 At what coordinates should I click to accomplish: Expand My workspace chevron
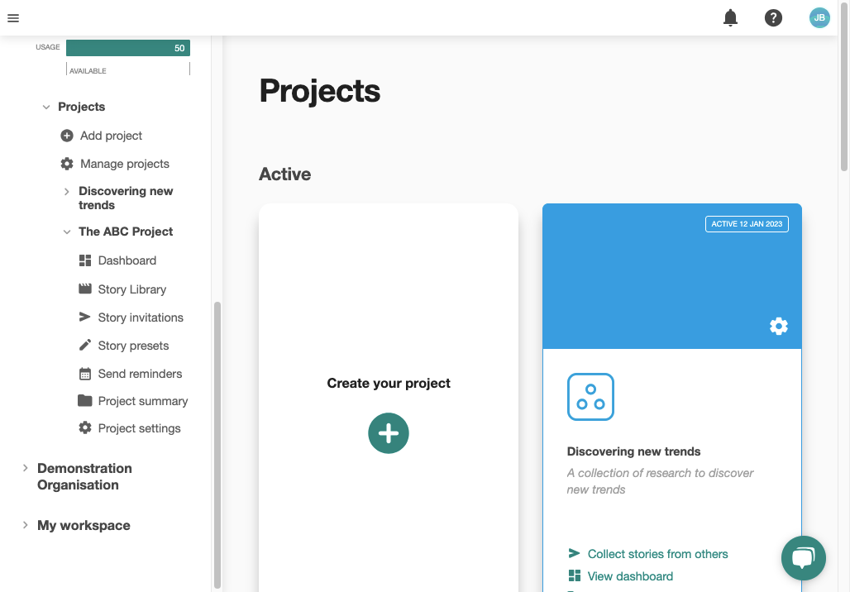(25, 525)
